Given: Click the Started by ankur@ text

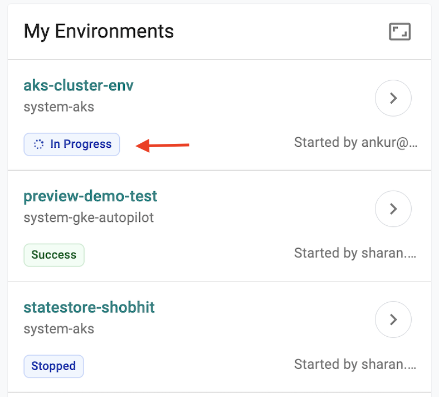Looking at the screenshot, I should [355, 143].
